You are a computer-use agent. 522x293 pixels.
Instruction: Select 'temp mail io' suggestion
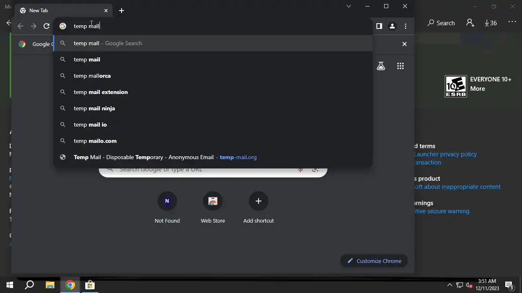[213, 125]
